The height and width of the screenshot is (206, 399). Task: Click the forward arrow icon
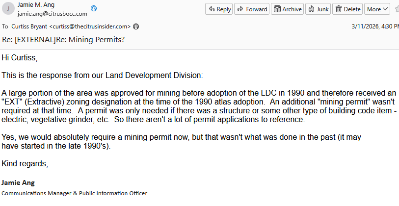tap(240, 9)
